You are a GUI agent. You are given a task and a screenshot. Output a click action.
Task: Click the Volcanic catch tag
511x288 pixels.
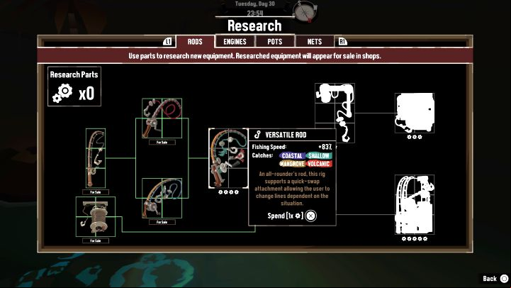point(319,164)
